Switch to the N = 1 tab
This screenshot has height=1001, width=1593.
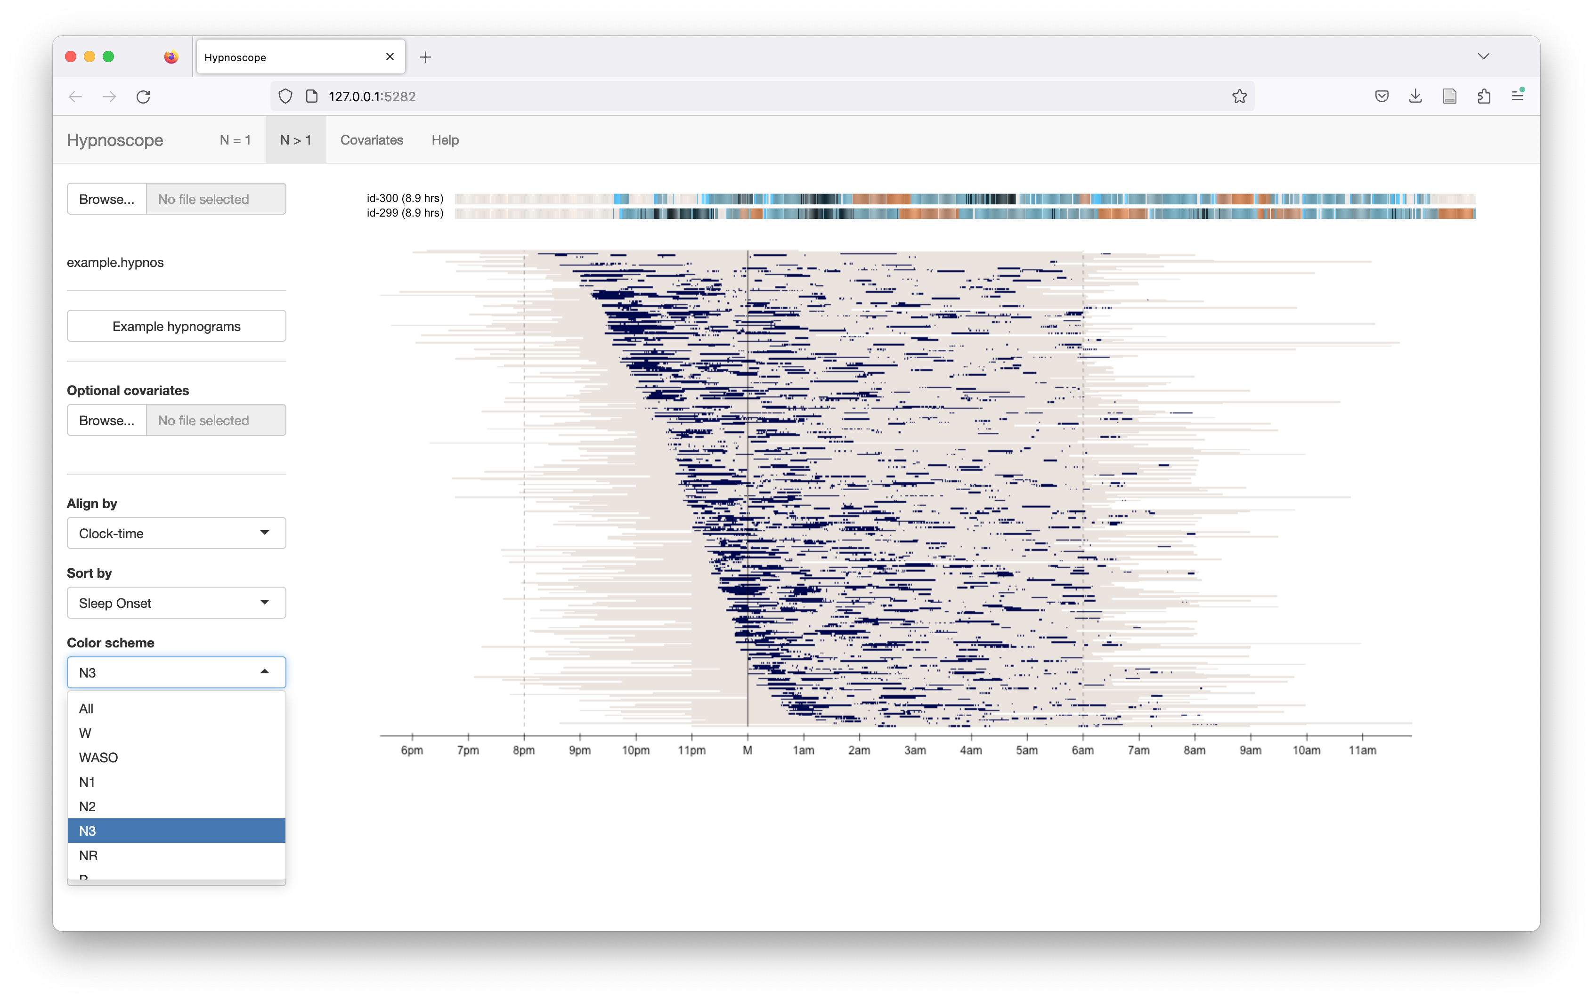(x=235, y=140)
